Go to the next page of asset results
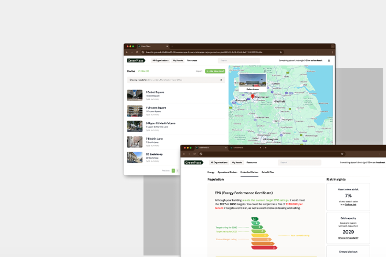This screenshot has height=257, width=386. pyautogui.click(x=178, y=170)
